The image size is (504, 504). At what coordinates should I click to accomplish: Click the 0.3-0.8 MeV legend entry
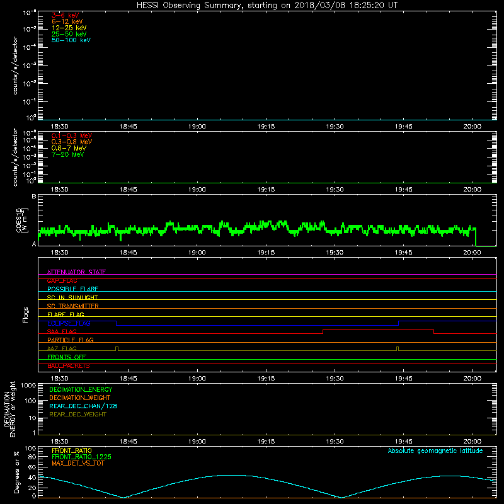point(72,142)
